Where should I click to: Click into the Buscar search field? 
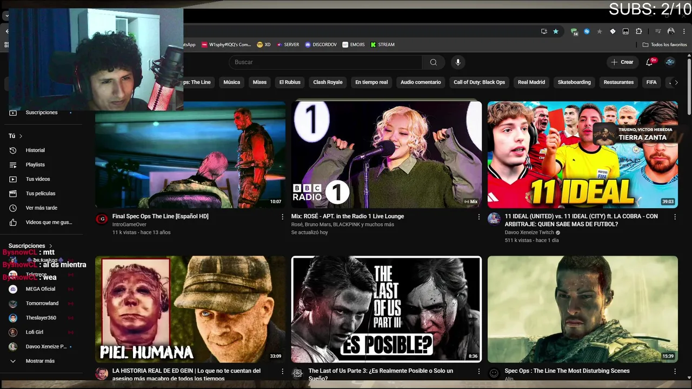[325, 62]
